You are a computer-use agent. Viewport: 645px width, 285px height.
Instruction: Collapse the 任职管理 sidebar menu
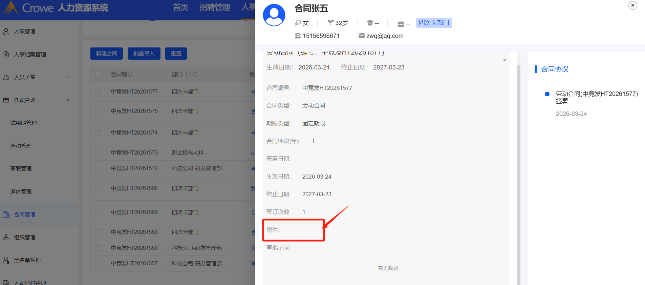pos(69,100)
